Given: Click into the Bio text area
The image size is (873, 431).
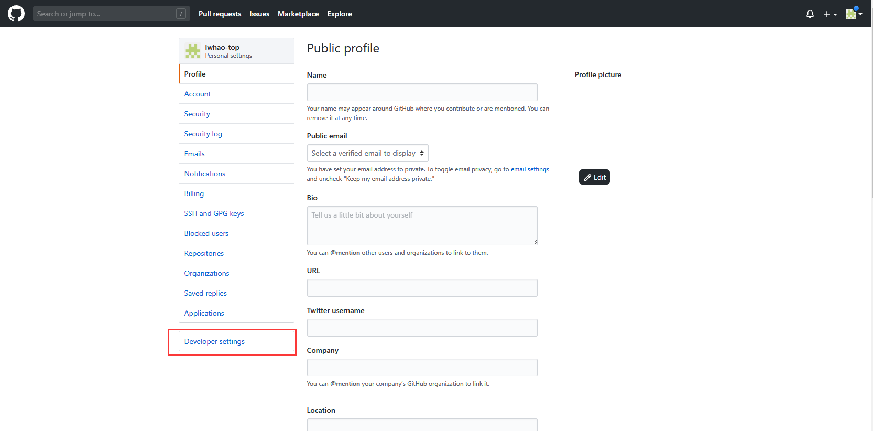Looking at the screenshot, I should tap(422, 225).
